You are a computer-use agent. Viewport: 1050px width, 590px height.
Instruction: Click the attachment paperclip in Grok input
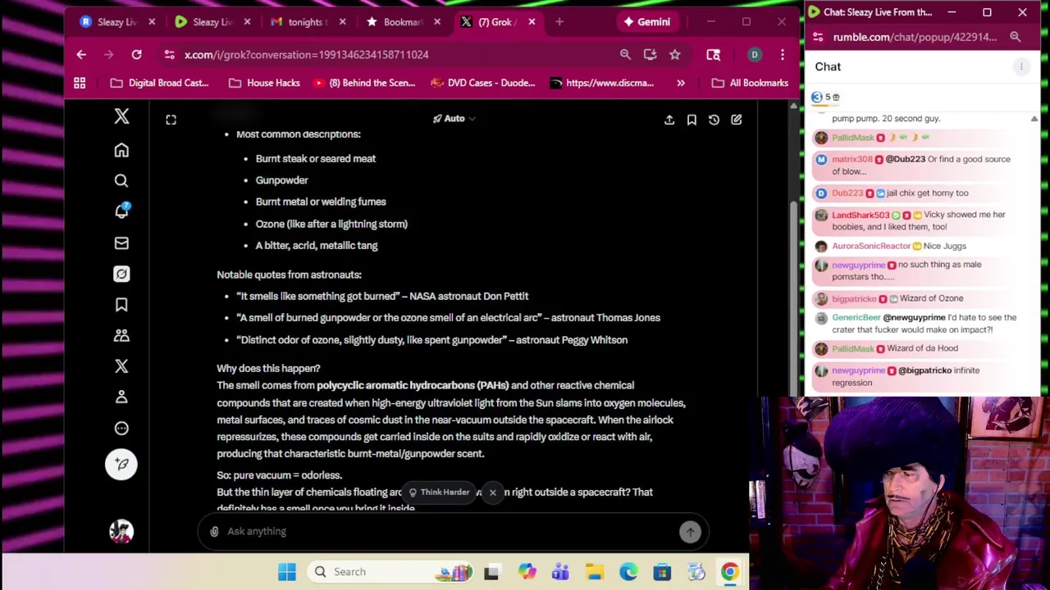[214, 531]
